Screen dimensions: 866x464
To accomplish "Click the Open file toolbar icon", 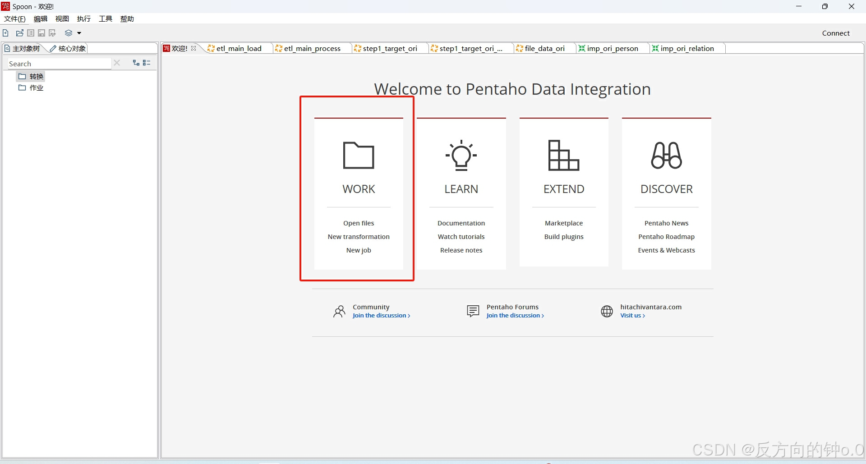I will (20, 33).
